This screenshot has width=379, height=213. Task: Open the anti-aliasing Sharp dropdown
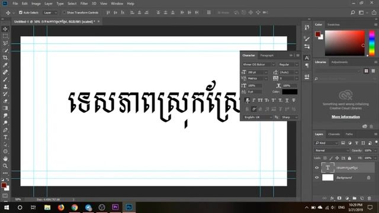290,117
